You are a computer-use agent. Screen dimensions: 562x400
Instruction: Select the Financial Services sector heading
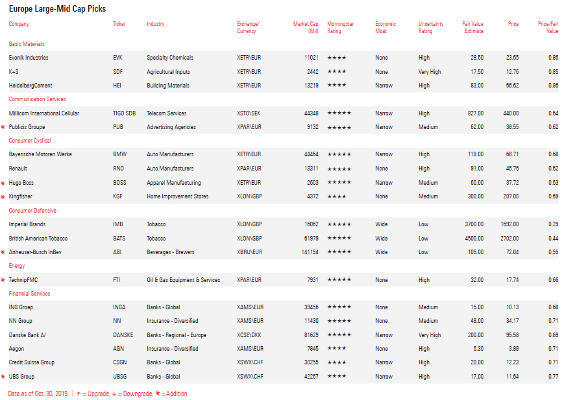[29, 294]
